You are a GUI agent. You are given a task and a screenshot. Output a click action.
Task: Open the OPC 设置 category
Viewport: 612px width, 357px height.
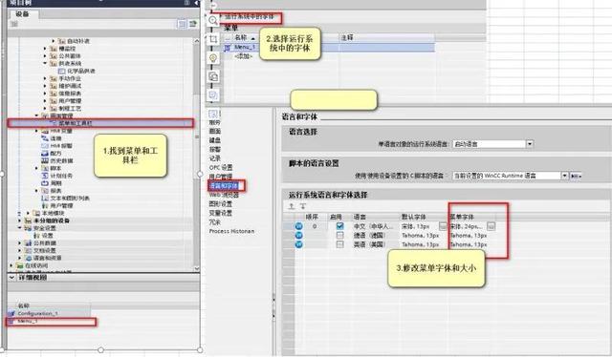tap(221, 168)
